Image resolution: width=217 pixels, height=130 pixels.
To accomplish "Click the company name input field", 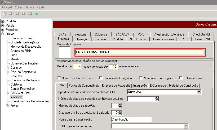I will pyautogui.click(x=139, y=52).
